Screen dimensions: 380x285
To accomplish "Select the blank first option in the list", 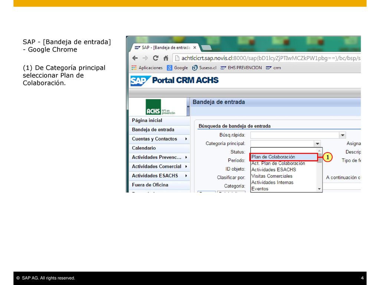I will click(x=284, y=151).
